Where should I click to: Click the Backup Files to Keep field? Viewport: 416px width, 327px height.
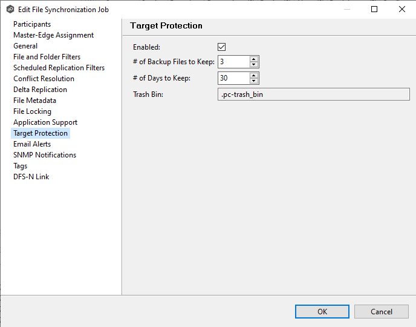click(233, 62)
